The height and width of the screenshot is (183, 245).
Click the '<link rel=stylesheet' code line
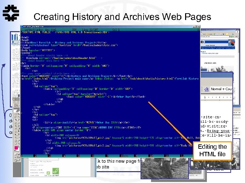(69, 45)
